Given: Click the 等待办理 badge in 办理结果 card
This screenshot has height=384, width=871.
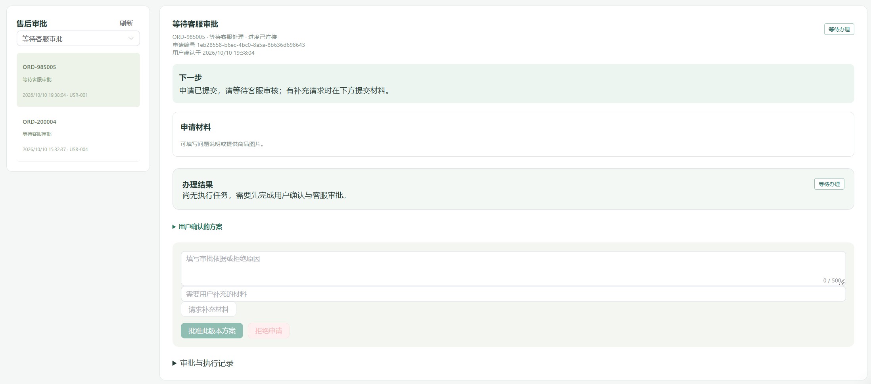Looking at the screenshot, I should click(x=829, y=184).
